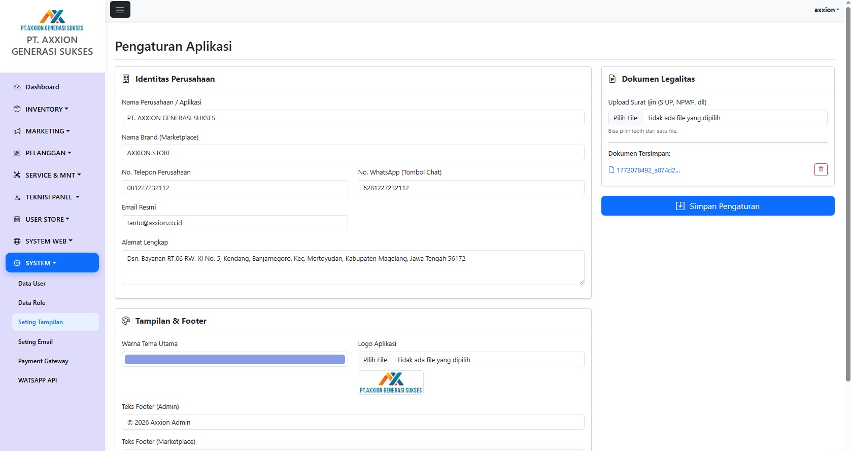Click Simpan Pengaturan button
852x451 pixels.
coord(718,206)
